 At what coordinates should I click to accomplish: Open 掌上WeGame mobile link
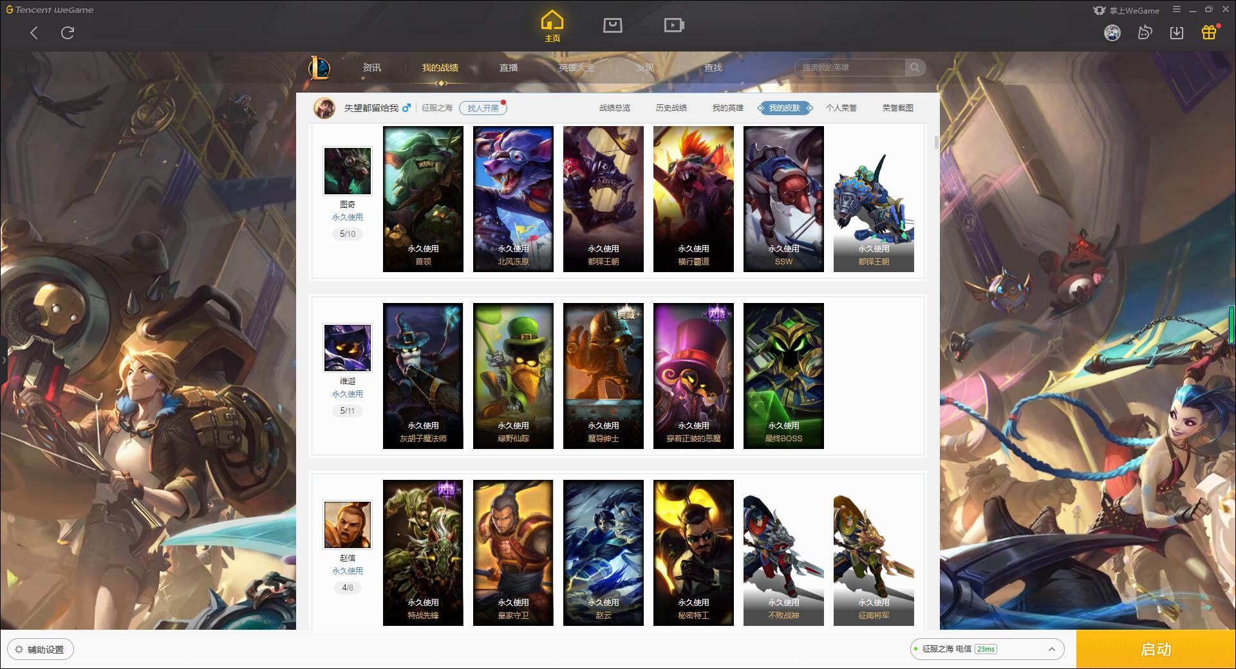point(1126,10)
